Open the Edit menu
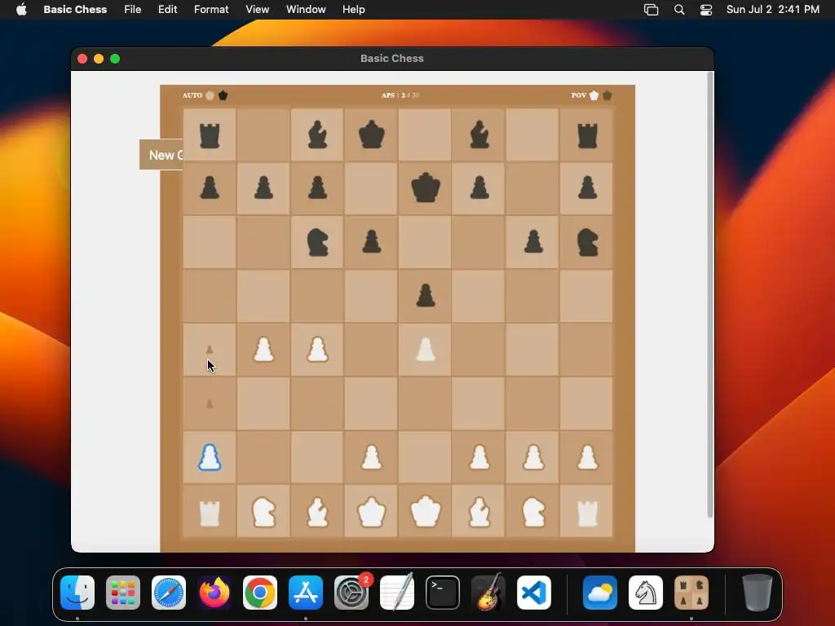This screenshot has width=835, height=626. [167, 9]
